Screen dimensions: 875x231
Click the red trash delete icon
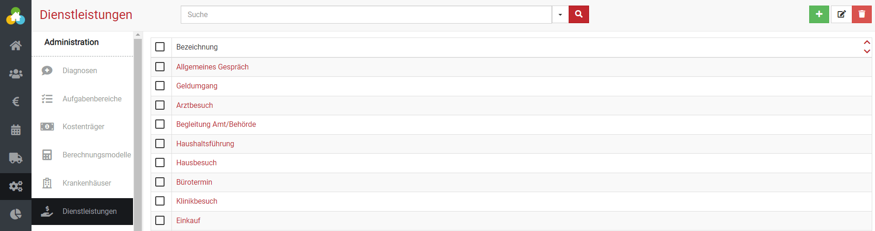pos(862,14)
